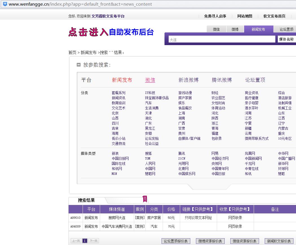Select 腾讯微博 platform filter
This screenshot has width=296, height=245.
[222, 80]
